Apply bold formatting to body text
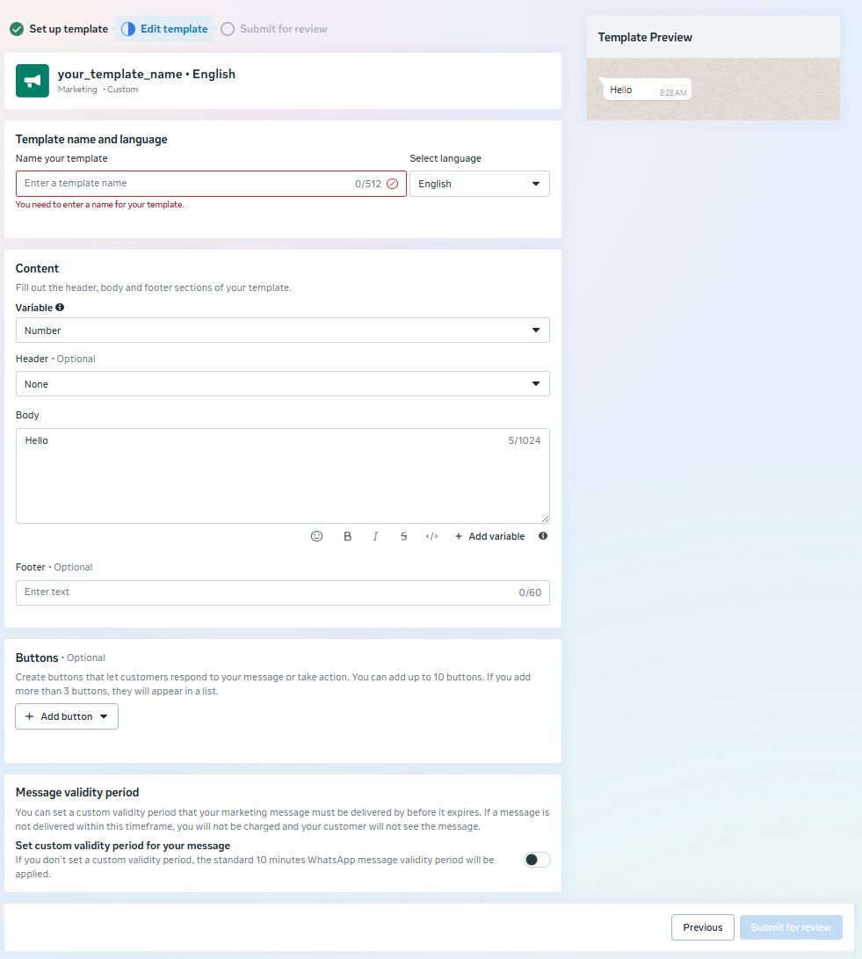The width and height of the screenshot is (862, 959). coord(347,536)
